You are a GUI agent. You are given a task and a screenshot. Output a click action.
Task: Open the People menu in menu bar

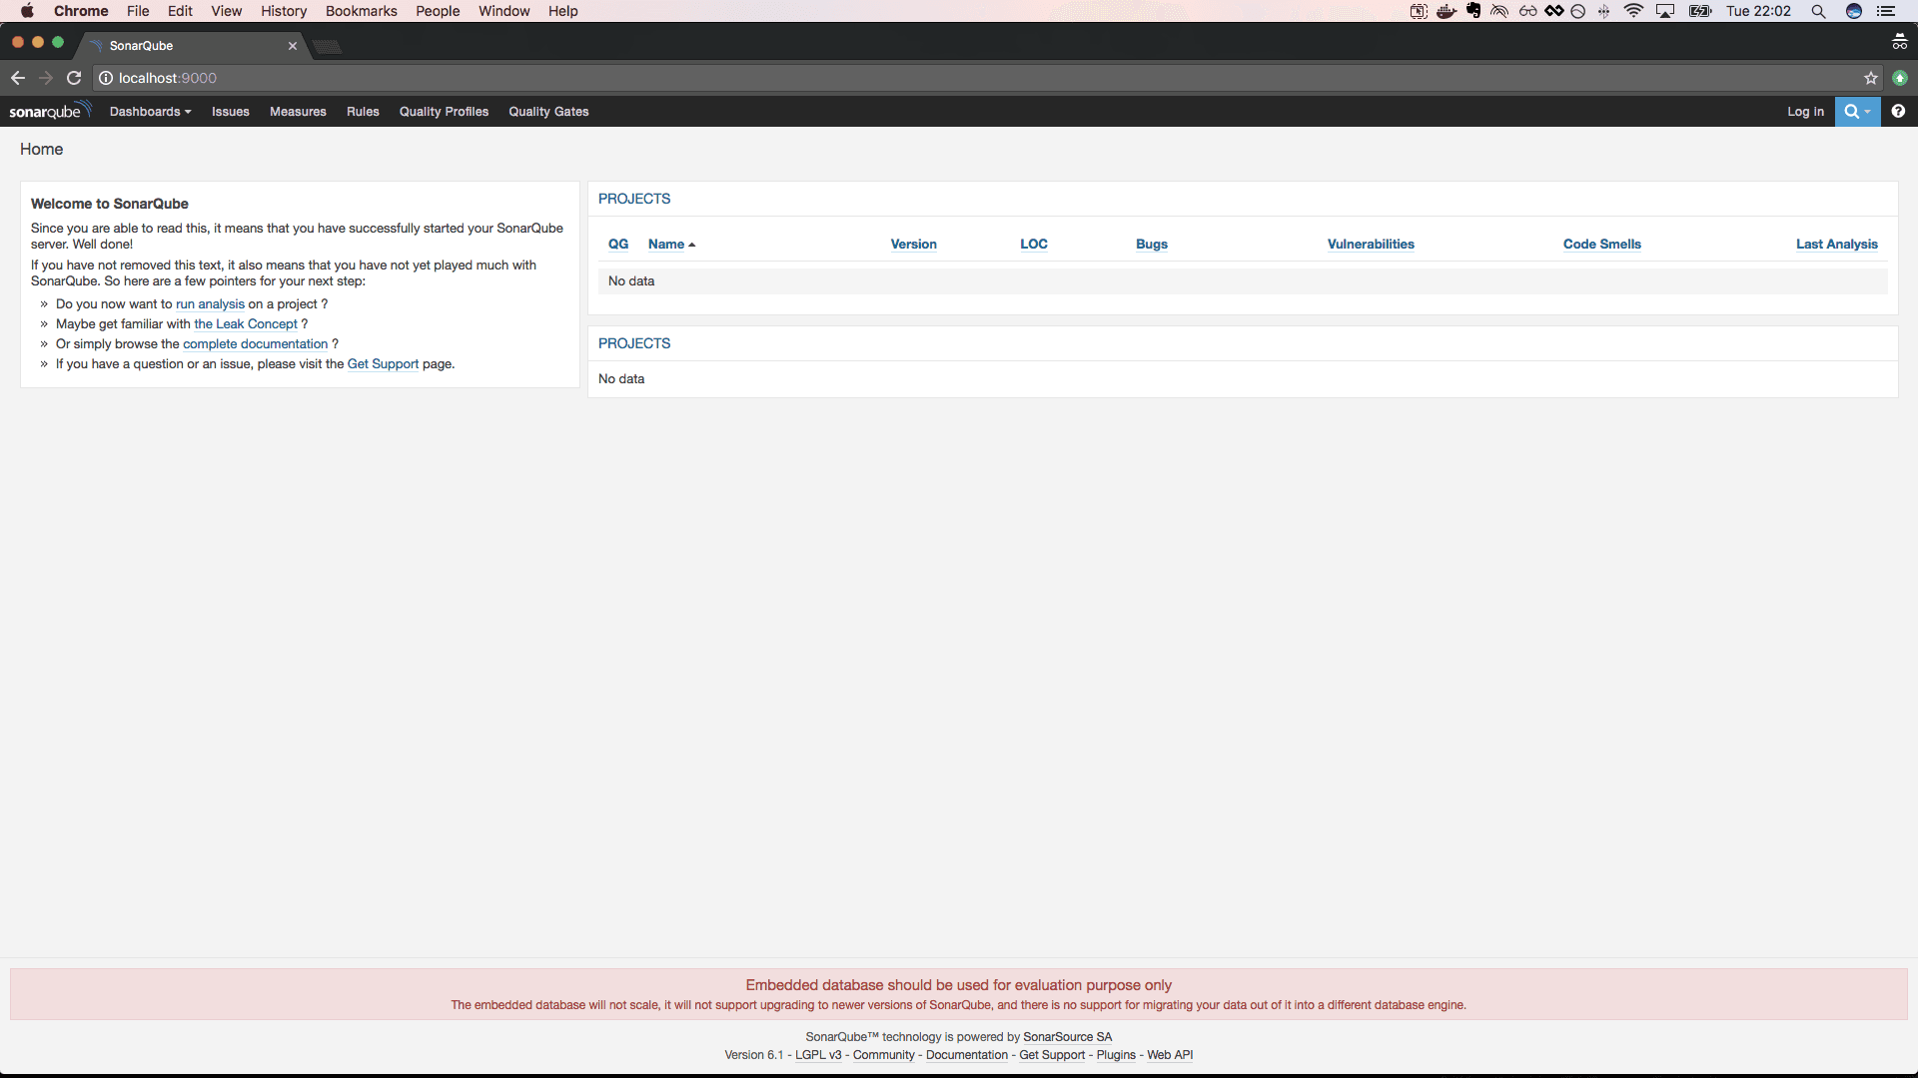438,11
